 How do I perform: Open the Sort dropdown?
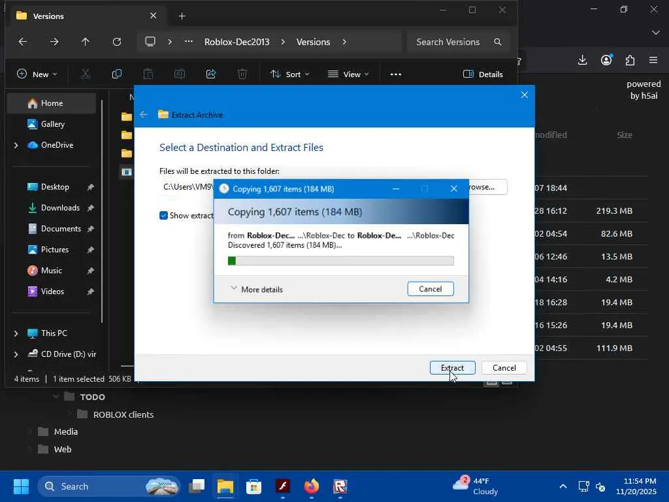point(289,75)
